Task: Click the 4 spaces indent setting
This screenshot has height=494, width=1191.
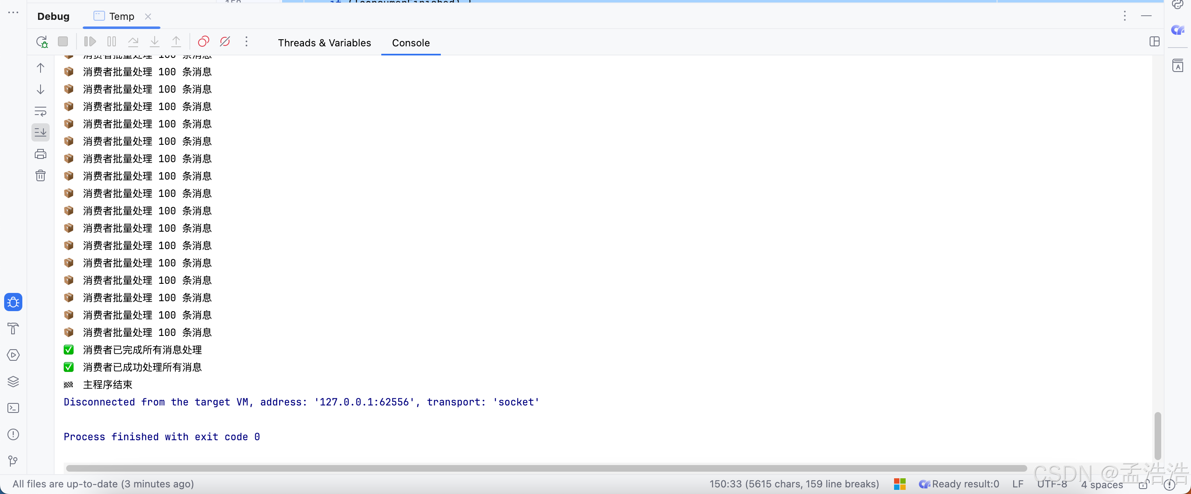Action: click(1101, 484)
